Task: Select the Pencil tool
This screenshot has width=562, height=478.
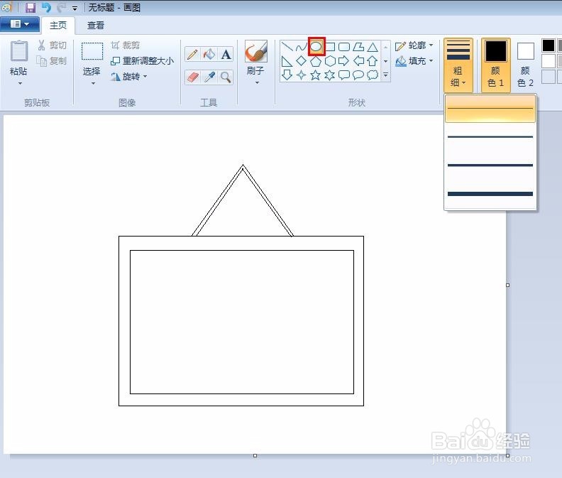Action: [x=192, y=55]
